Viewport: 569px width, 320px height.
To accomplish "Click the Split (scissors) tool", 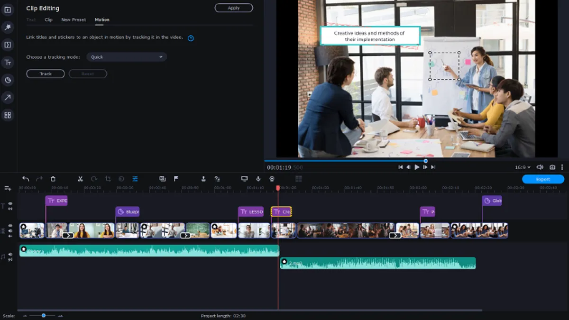I will pos(81,179).
